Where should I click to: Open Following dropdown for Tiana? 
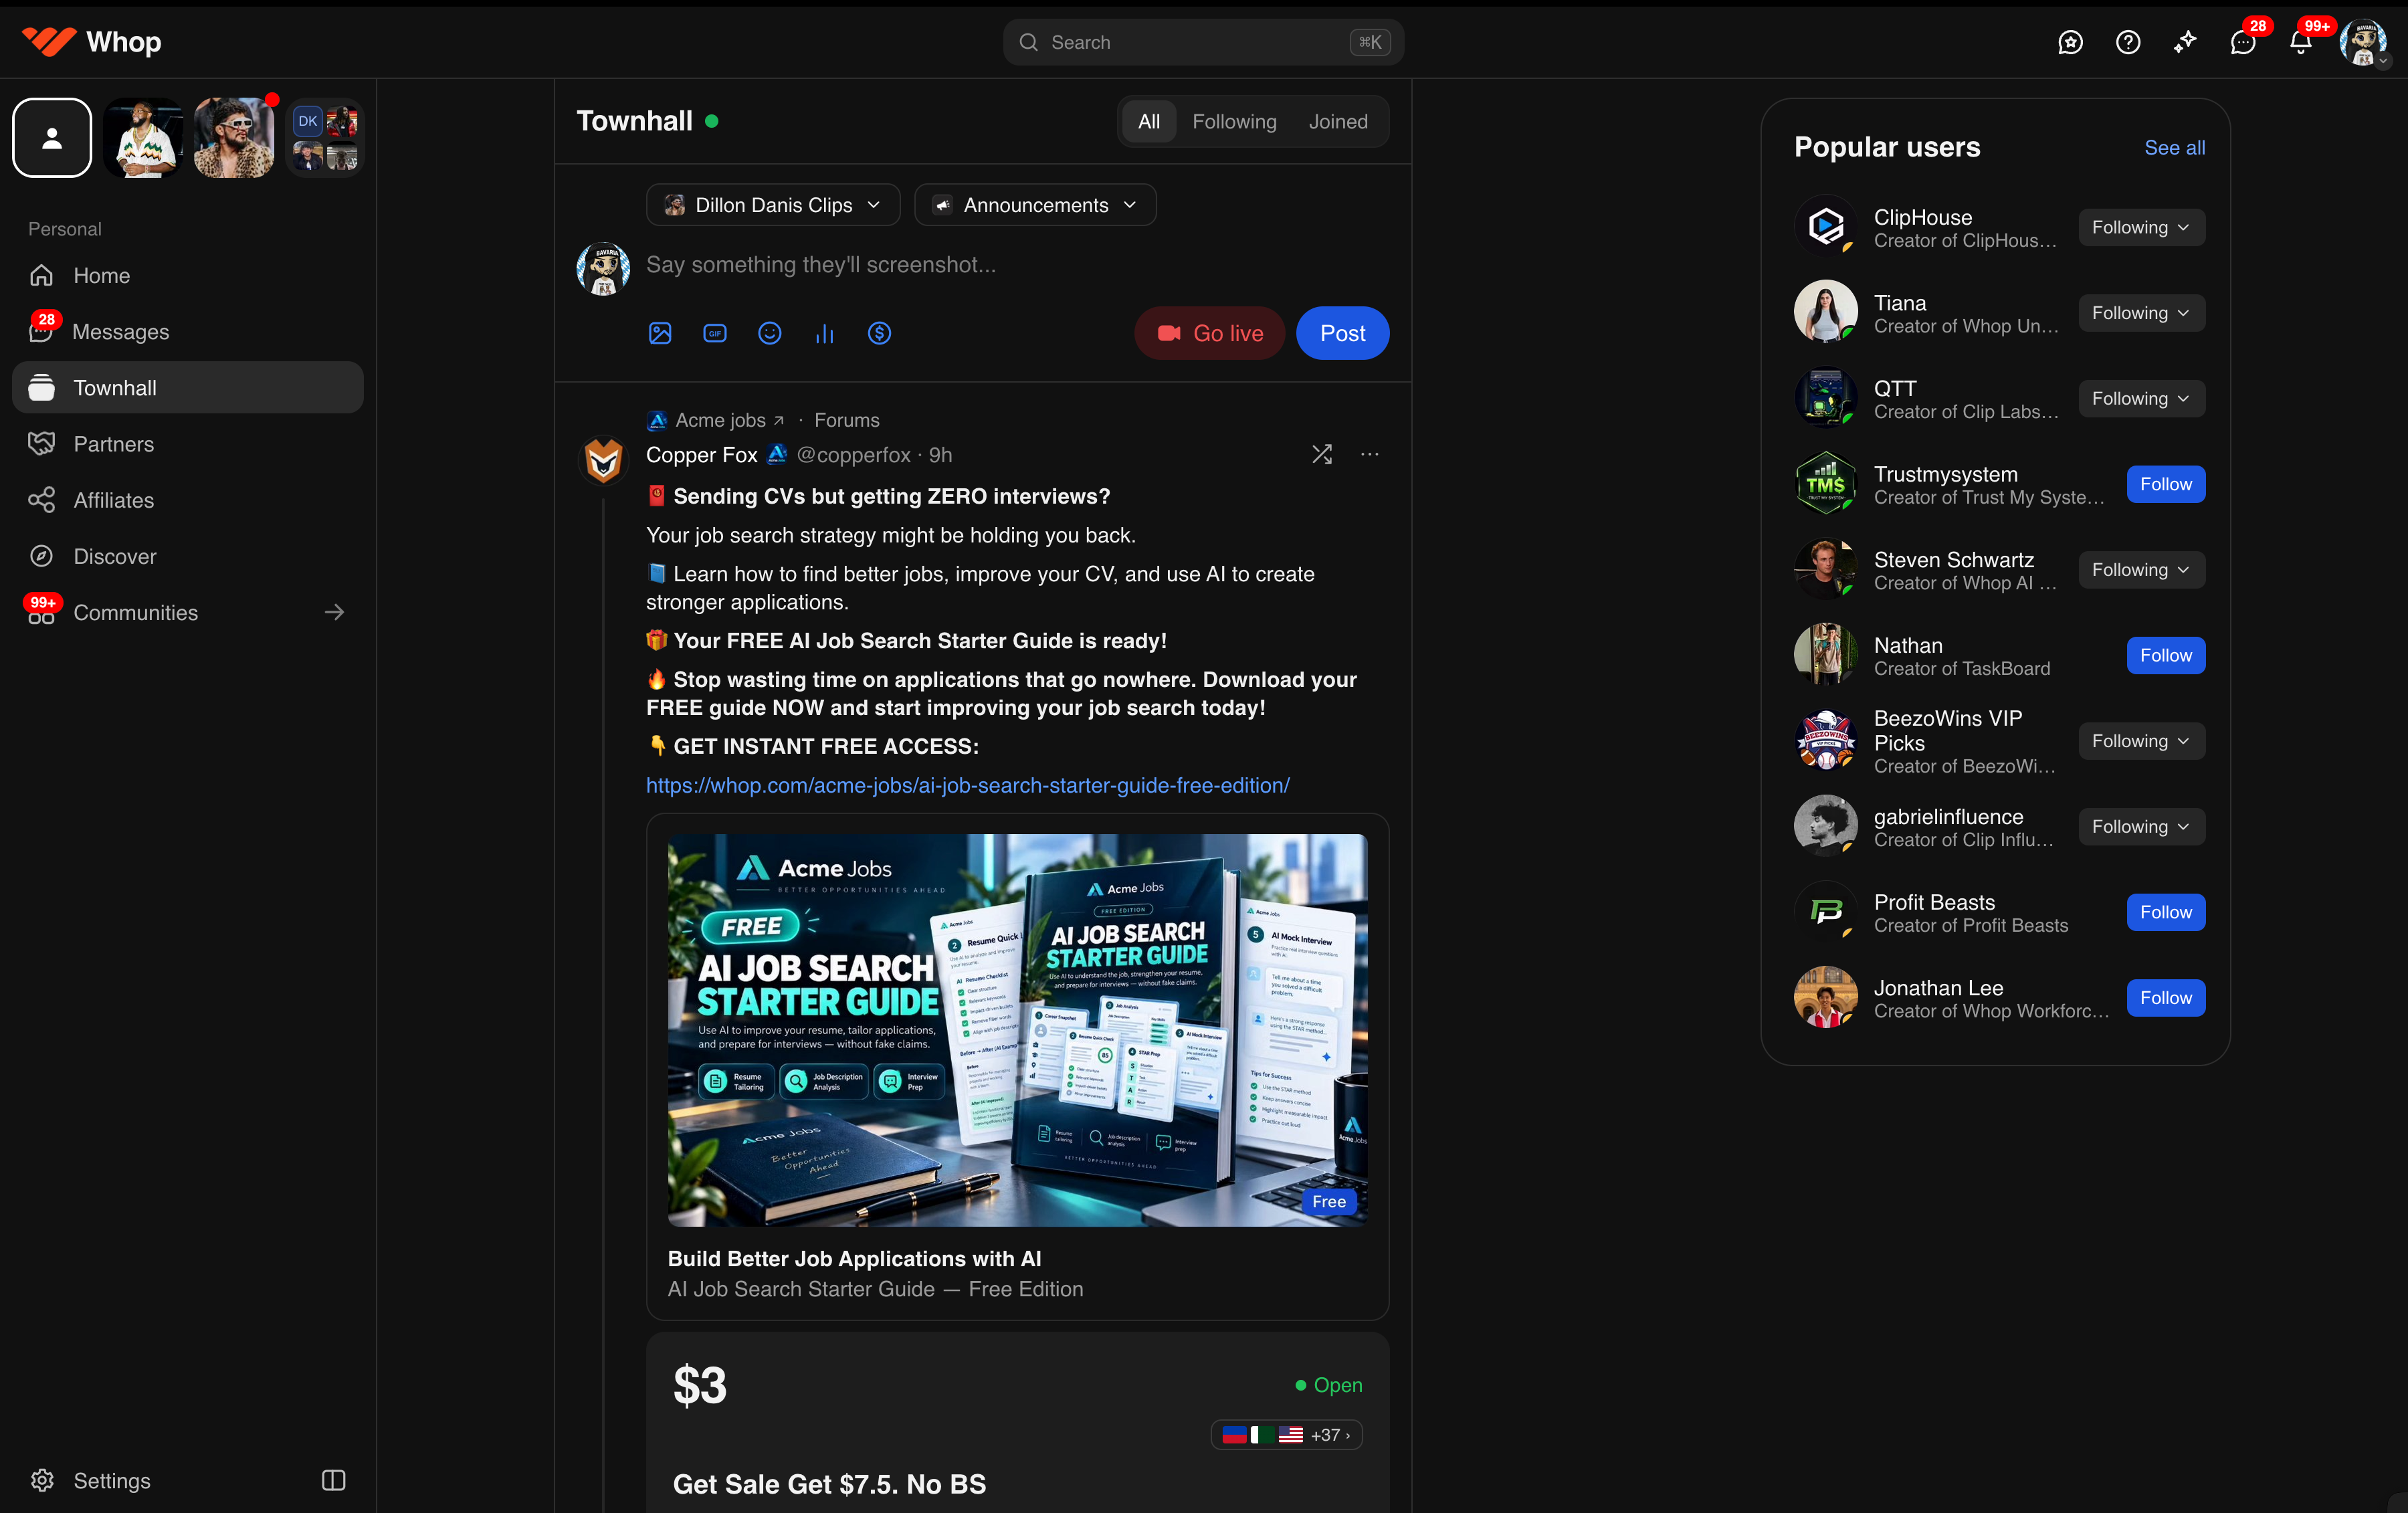[2141, 313]
